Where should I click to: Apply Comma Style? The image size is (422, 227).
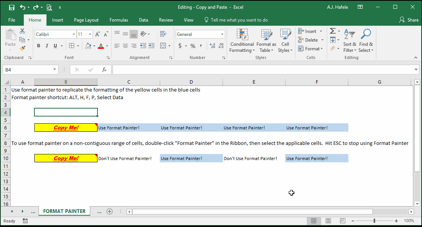(x=201, y=46)
